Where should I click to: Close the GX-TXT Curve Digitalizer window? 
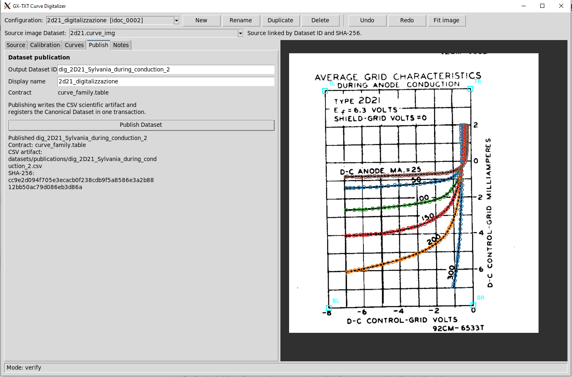point(561,6)
